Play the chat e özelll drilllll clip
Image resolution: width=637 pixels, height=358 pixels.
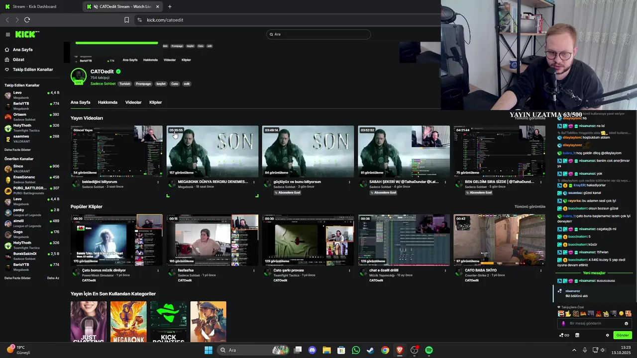click(404, 240)
